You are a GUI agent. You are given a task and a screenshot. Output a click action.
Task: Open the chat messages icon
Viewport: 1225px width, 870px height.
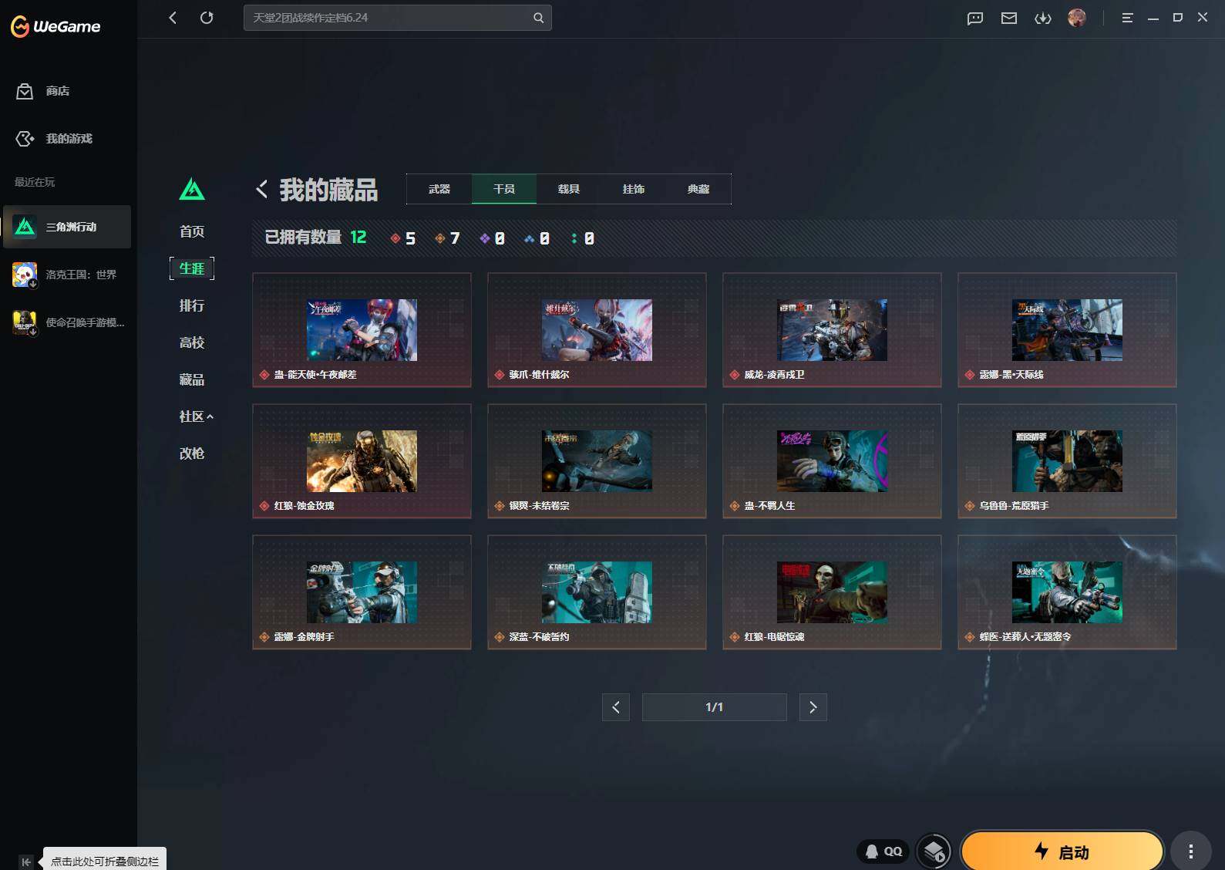pyautogui.click(x=975, y=19)
